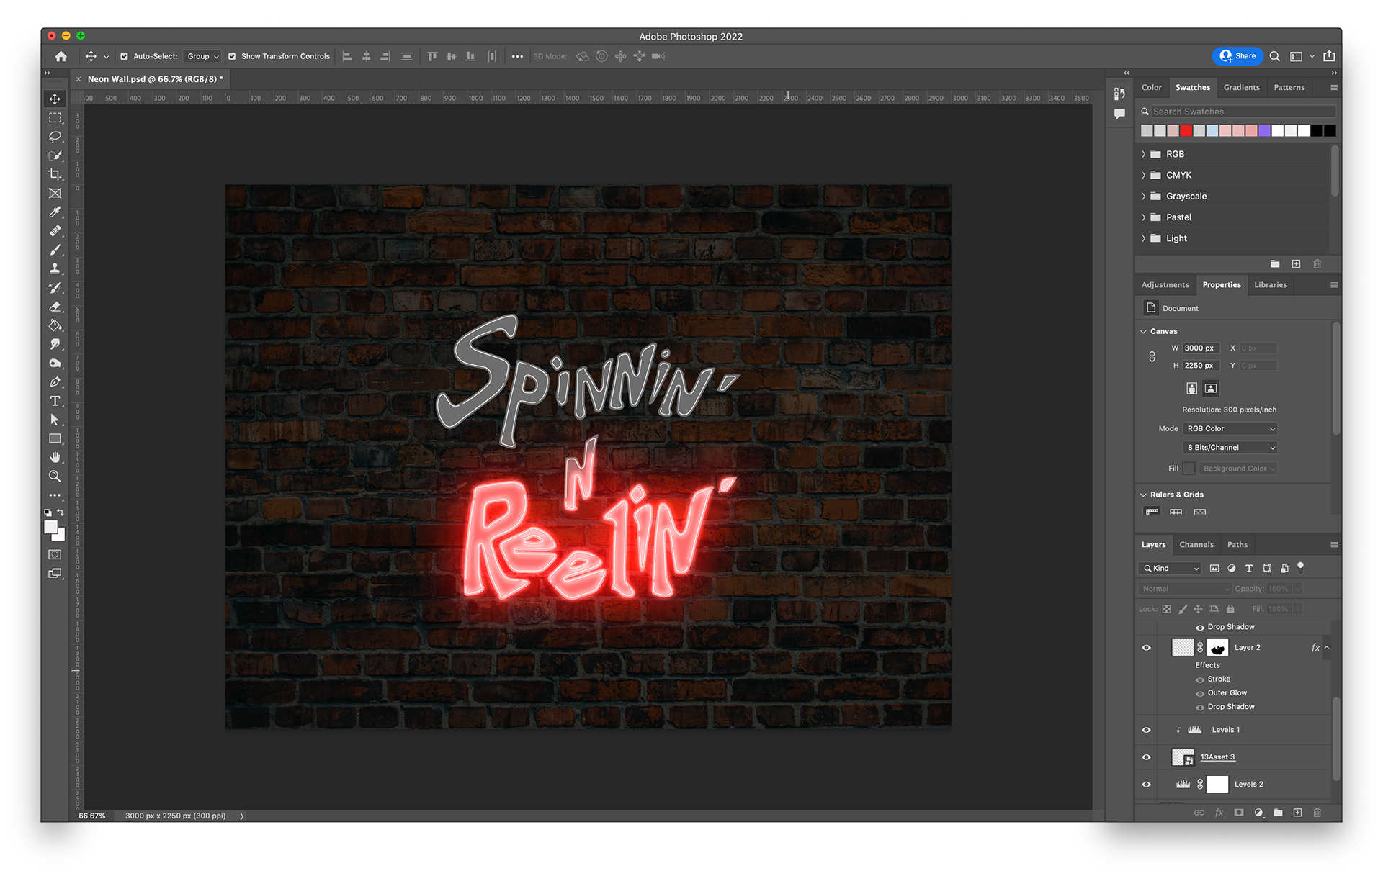Collapse the Rulers & Grids section
This screenshot has height=876, width=1383.
[1143, 495]
